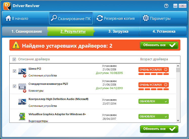The image size is (189, 139).
Task: Click the Описание драйвера column header
Action: pos(34,59)
